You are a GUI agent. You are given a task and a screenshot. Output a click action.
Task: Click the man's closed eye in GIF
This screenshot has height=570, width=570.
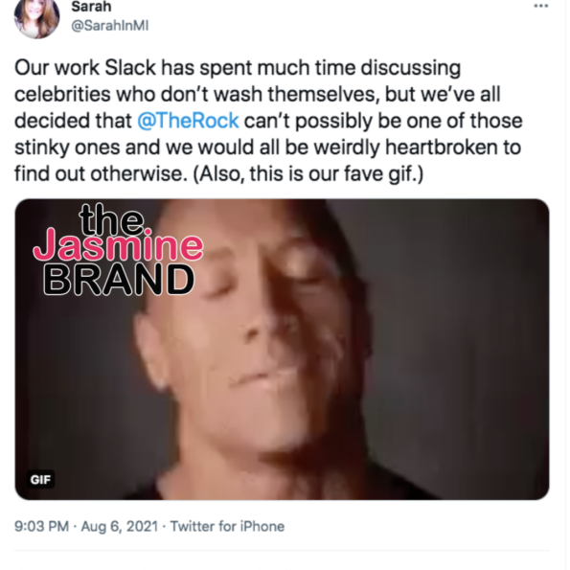click(219, 291)
